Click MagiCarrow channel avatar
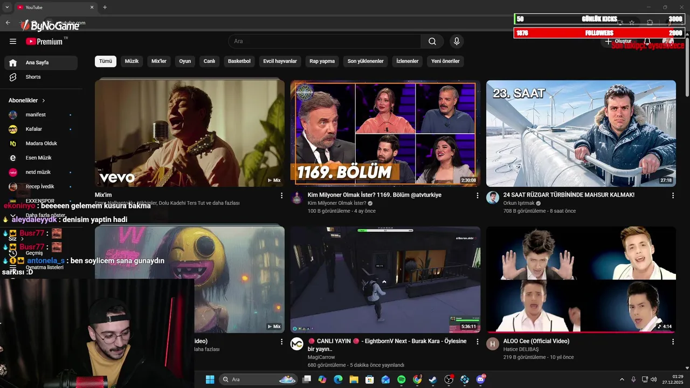Viewport: 690px width, 388px height. pos(297,344)
